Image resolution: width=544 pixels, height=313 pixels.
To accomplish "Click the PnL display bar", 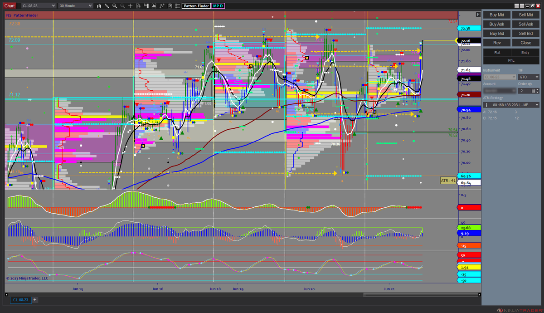I will tap(511, 60).
